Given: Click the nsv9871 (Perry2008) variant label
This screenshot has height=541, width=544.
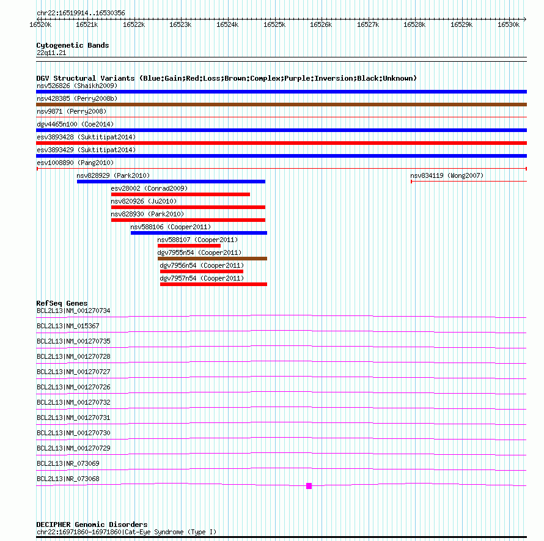Looking at the screenshot, I should tap(72, 111).
